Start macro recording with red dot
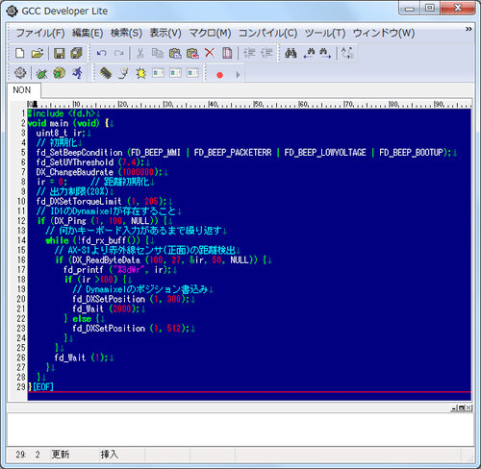Image resolution: width=481 pixels, height=469 pixels. pos(219,75)
